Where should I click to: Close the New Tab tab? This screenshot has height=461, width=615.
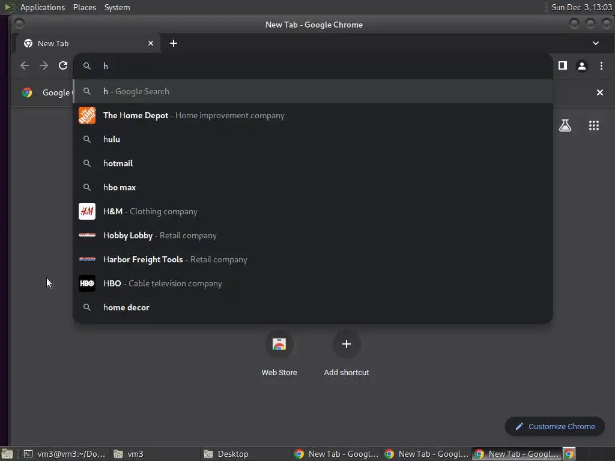pyautogui.click(x=151, y=43)
